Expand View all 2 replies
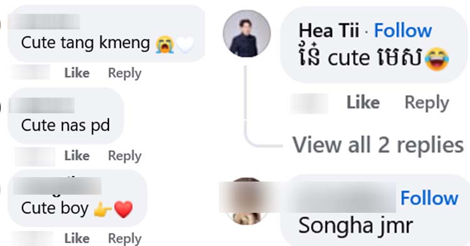The image size is (470, 246). [378, 145]
